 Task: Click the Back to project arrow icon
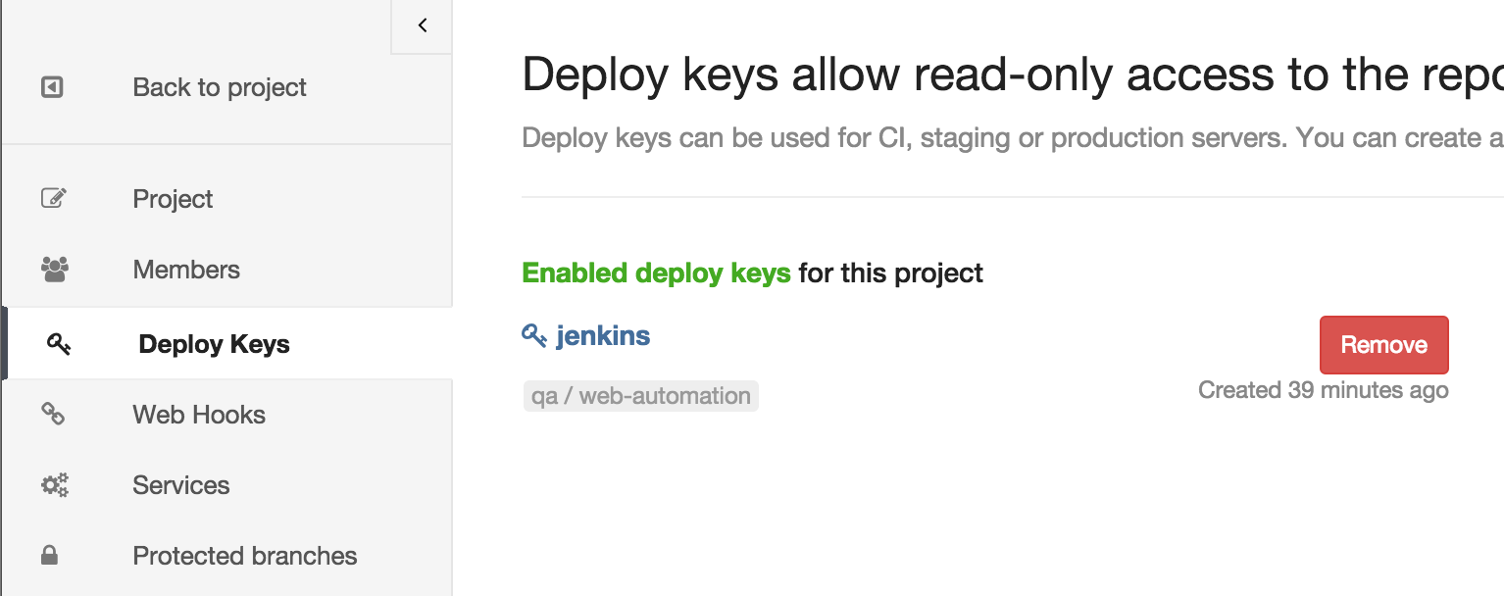click(x=53, y=87)
